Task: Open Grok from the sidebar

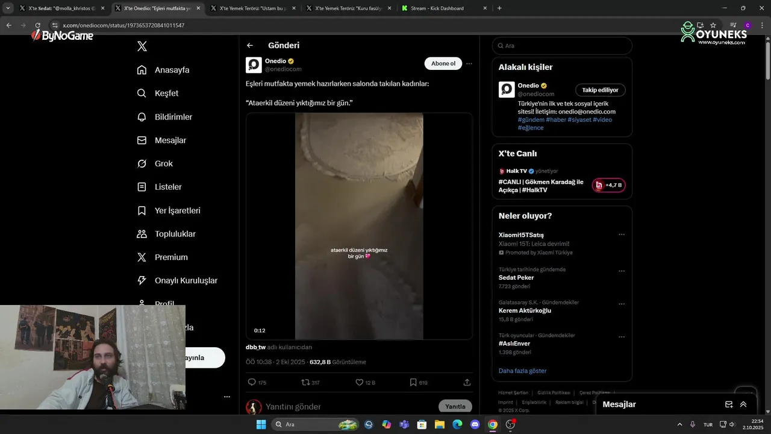Action: [155, 164]
